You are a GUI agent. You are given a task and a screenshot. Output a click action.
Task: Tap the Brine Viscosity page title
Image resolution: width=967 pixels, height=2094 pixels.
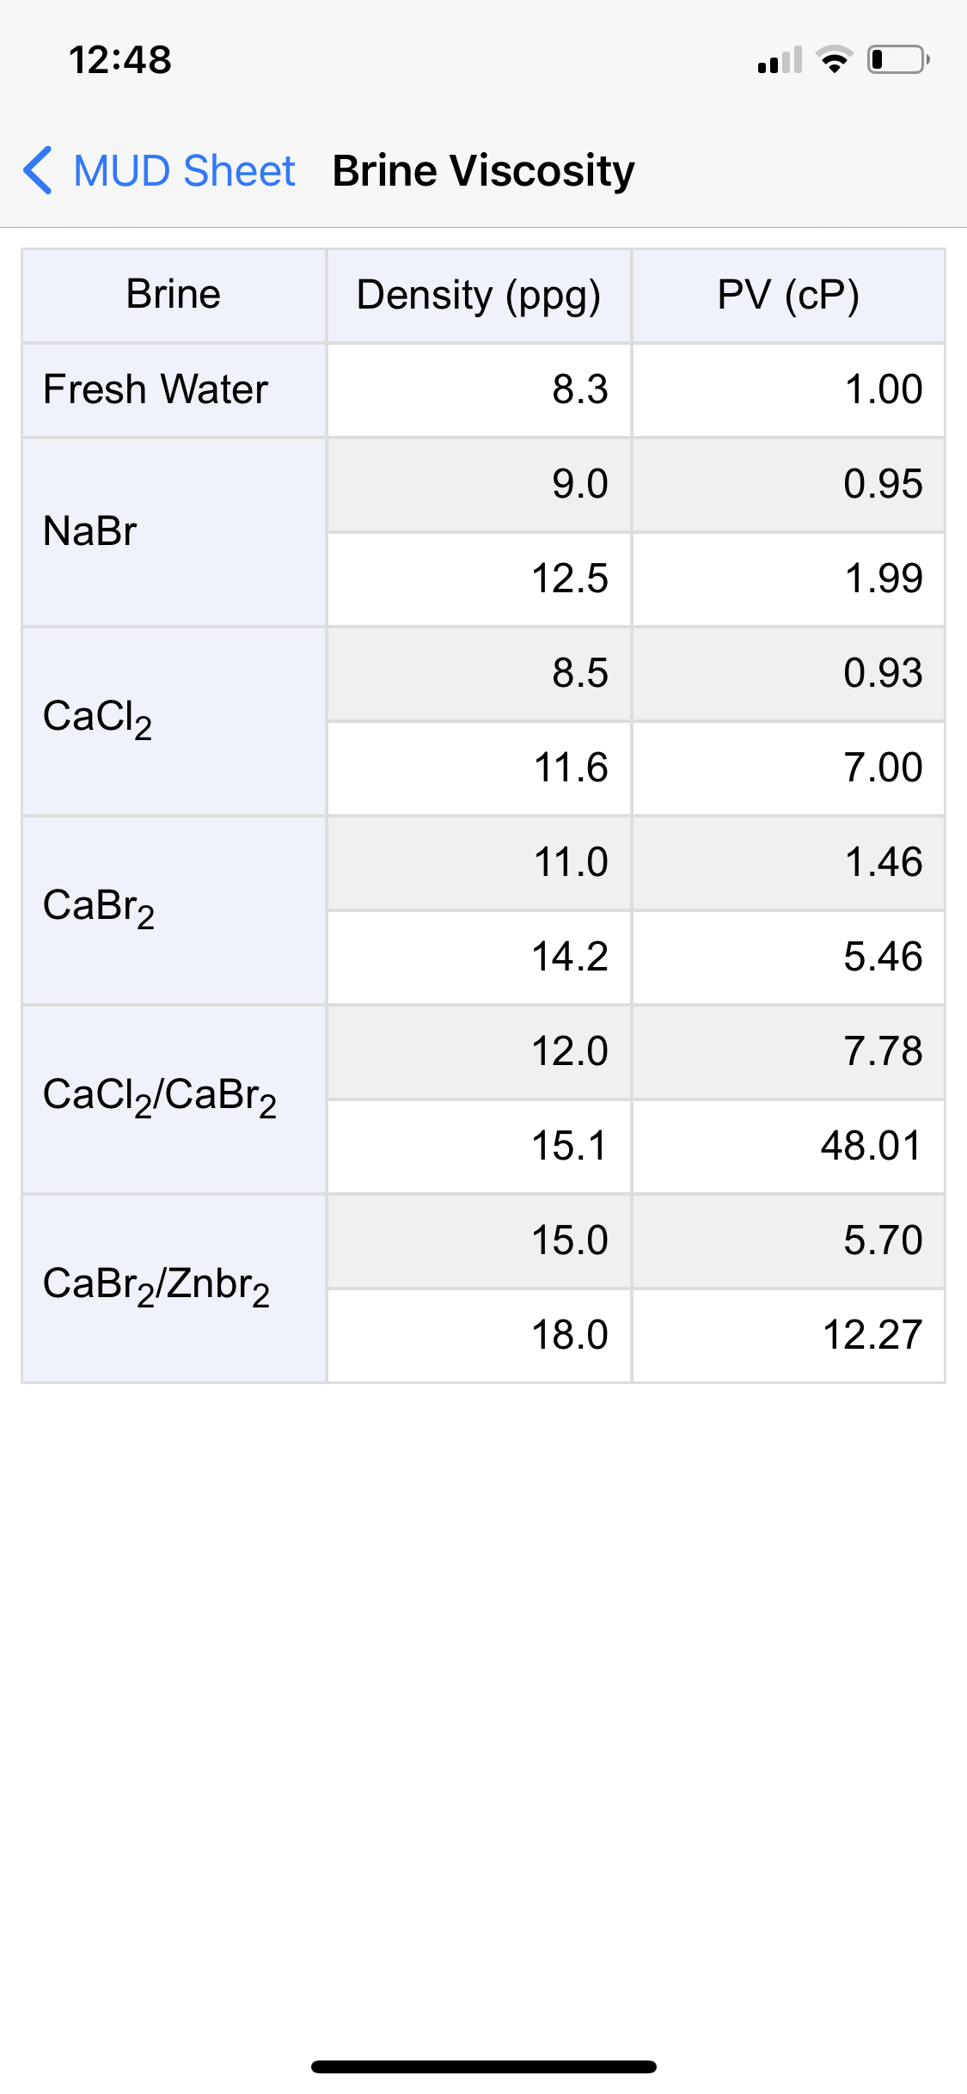[x=483, y=170]
